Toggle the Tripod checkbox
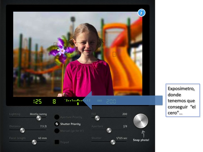Screen dimensions: 203x152 pyautogui.click(x=57, y=142)
